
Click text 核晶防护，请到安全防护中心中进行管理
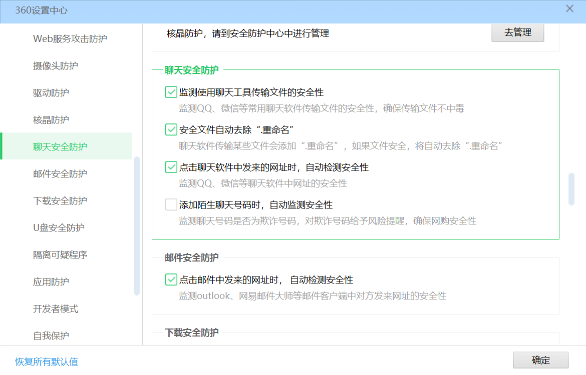click(248, 33)
